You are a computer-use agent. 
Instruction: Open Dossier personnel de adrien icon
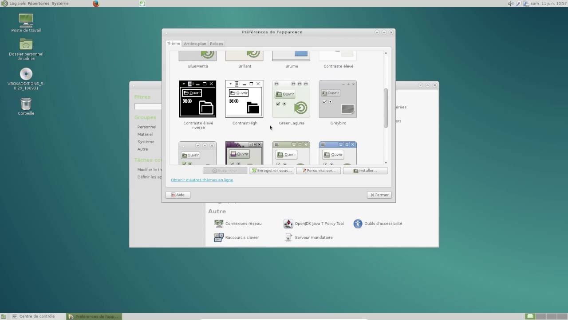26,49
